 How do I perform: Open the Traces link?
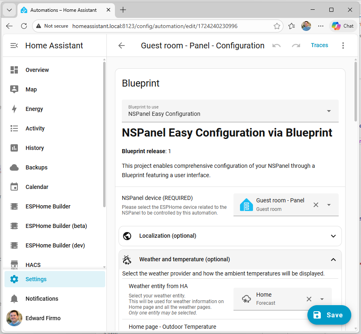319,45
